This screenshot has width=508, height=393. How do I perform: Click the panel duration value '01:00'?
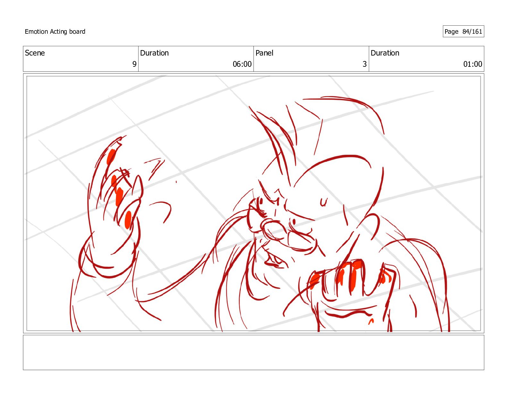click(473, 64)
